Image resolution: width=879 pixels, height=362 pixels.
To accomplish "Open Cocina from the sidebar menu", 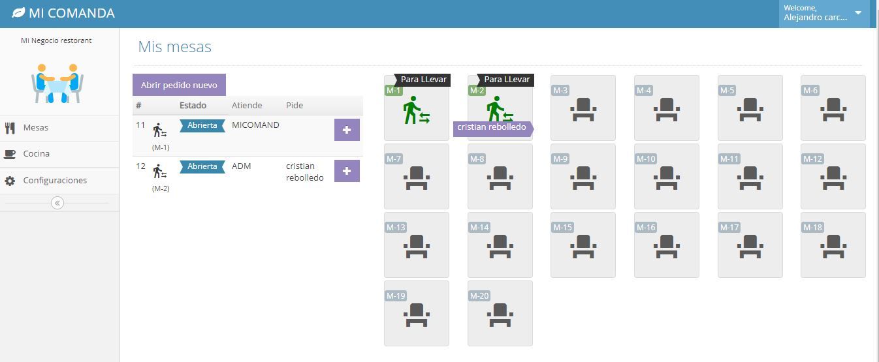I will [x=37, y=154].
